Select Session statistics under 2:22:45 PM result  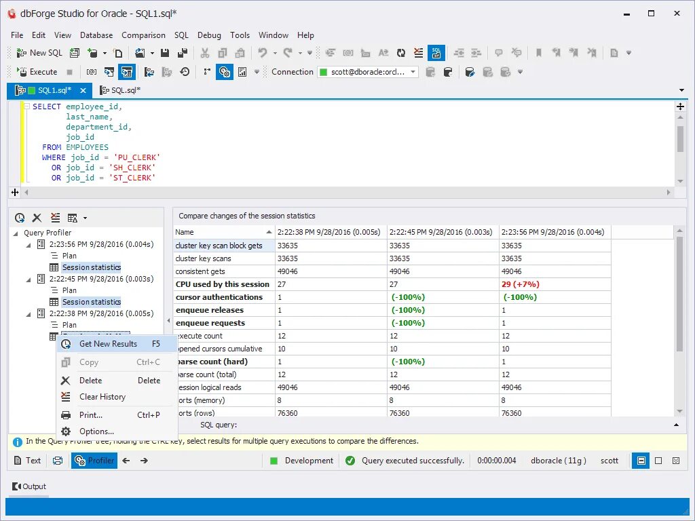(x=92, y=302)
